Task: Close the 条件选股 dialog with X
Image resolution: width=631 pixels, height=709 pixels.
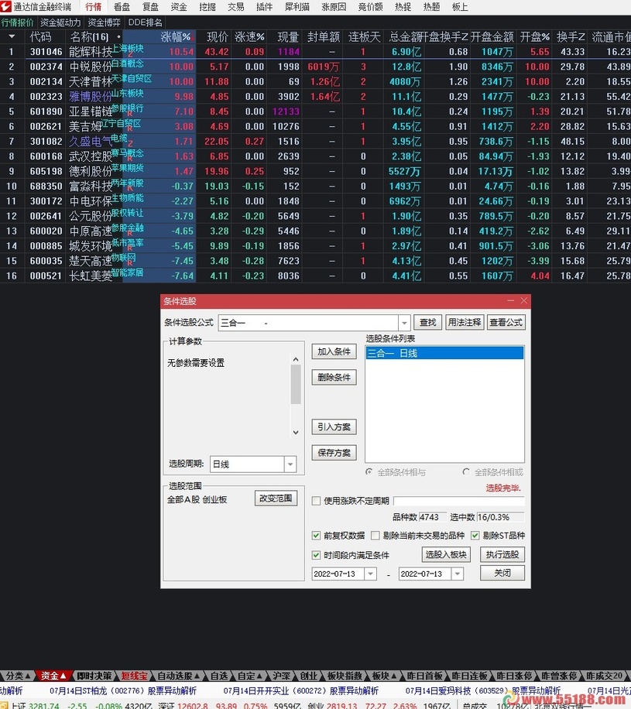Action: (524, 300)
